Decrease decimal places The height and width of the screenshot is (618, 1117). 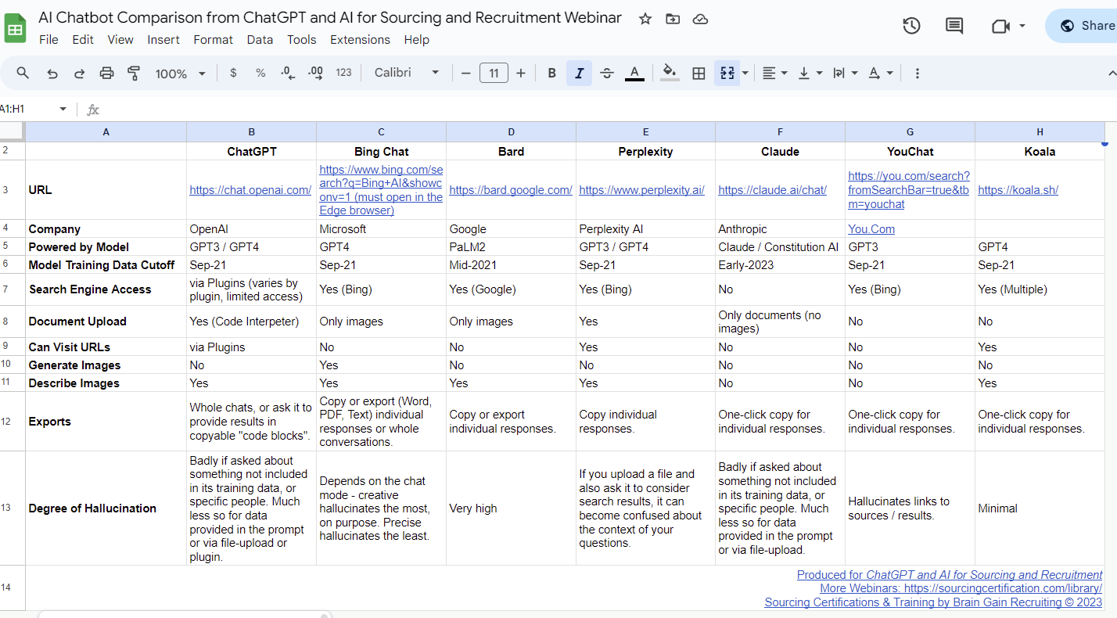[x=288, y=73]
